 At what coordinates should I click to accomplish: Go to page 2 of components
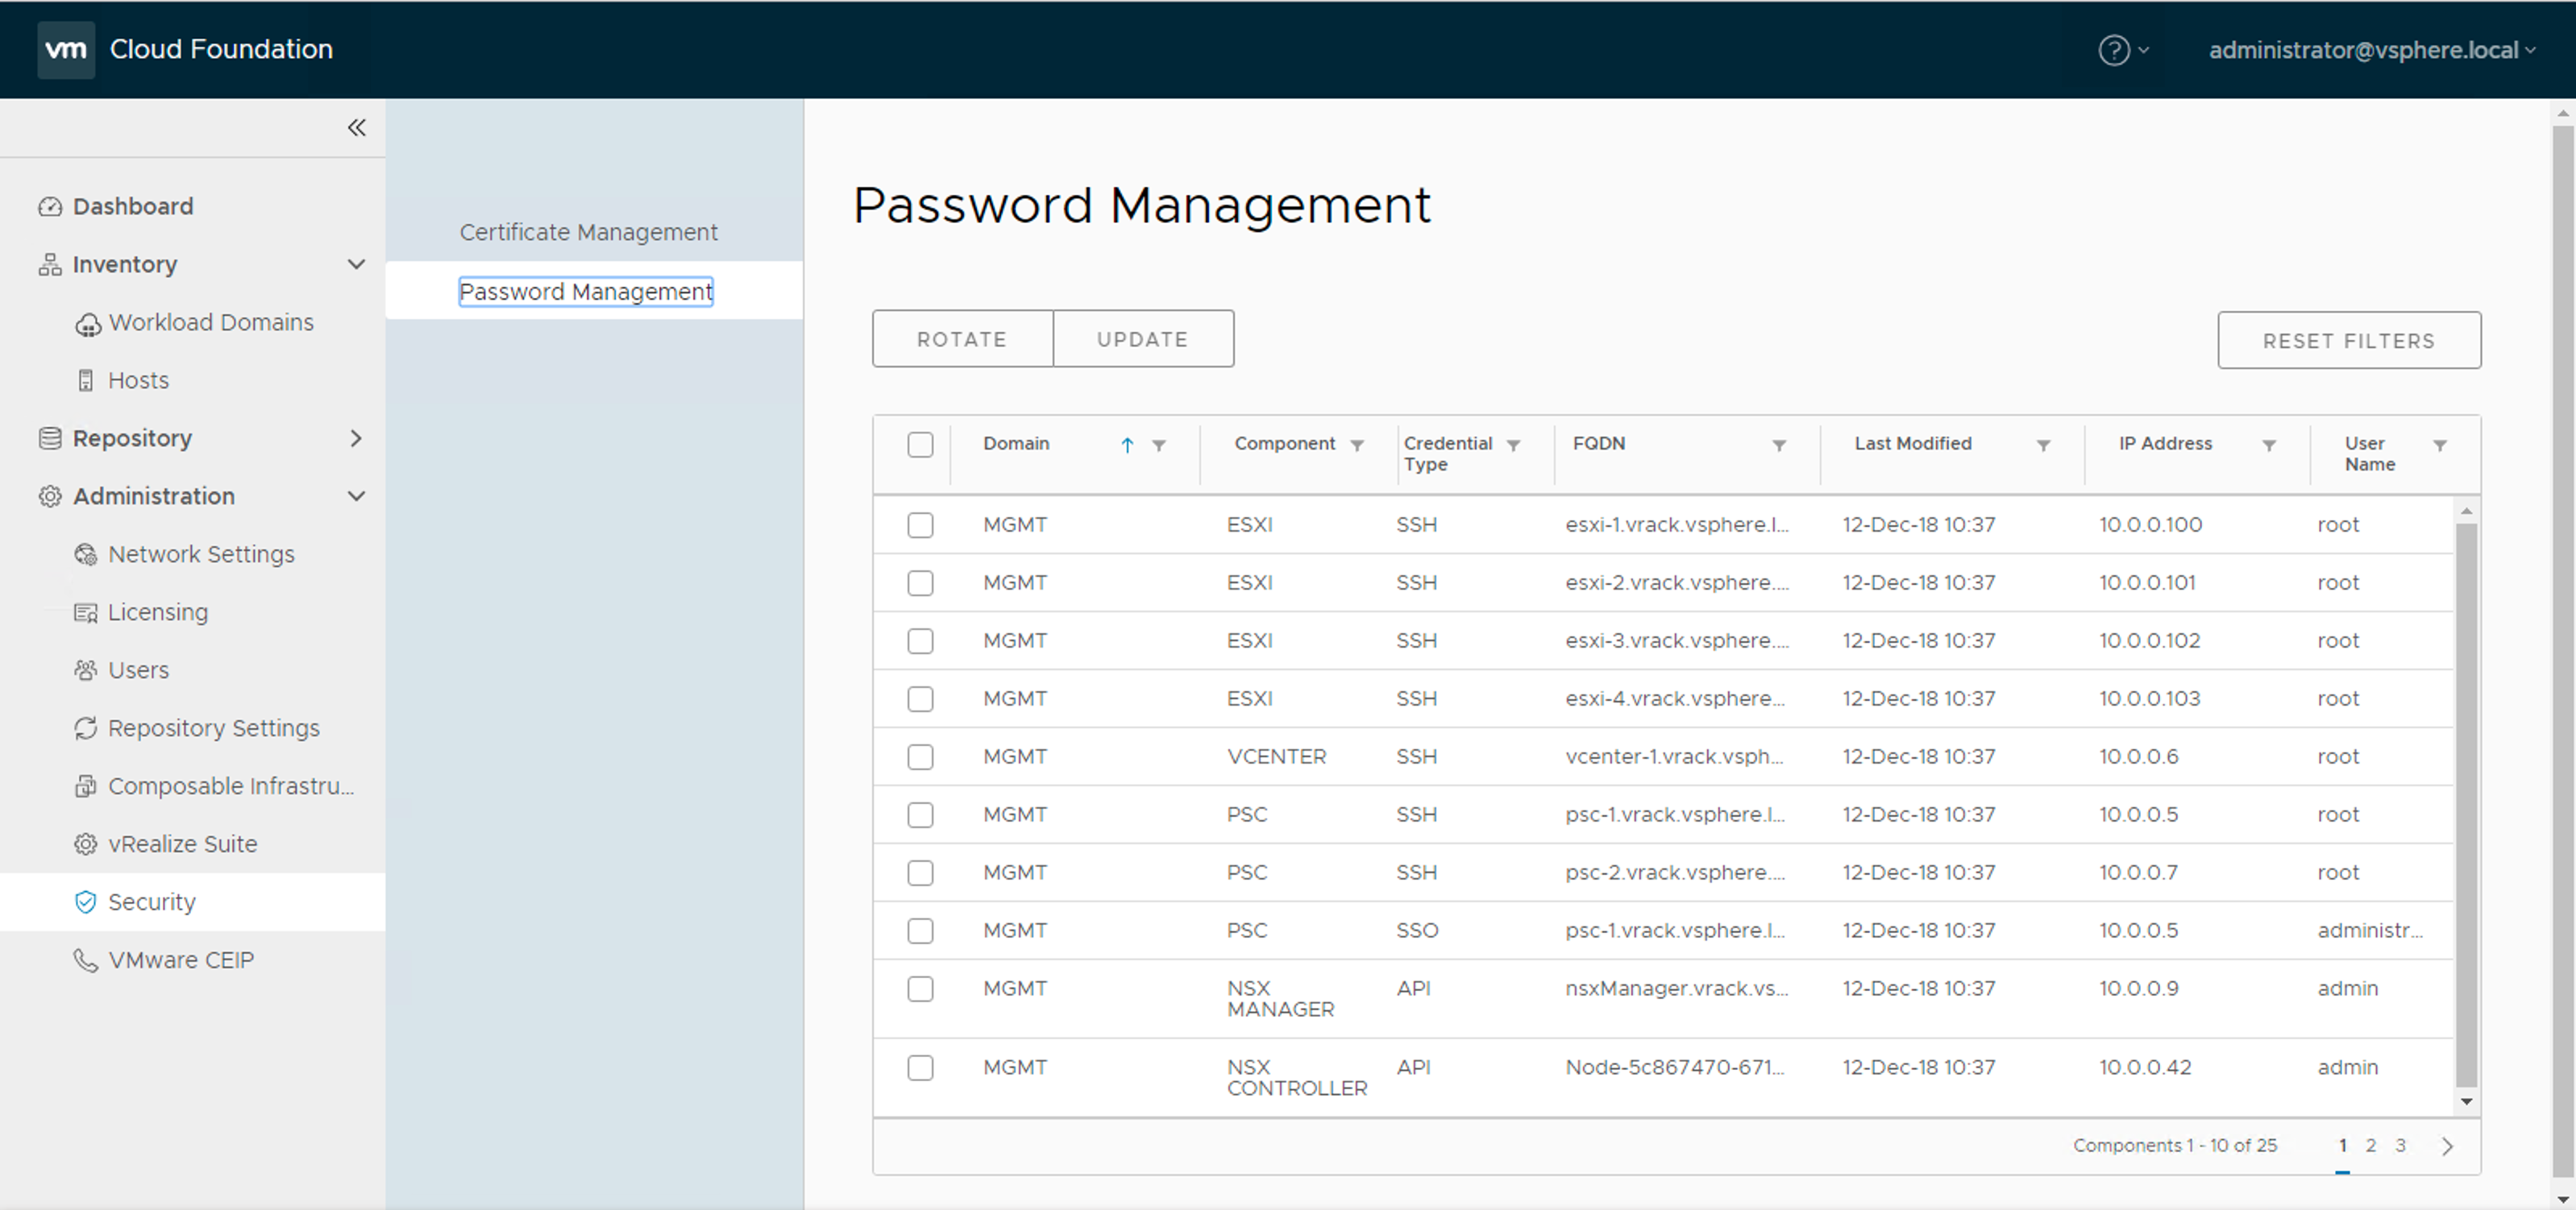2371,1146
